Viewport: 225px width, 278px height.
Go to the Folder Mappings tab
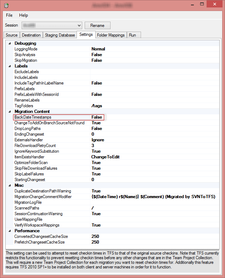point(111,35)
